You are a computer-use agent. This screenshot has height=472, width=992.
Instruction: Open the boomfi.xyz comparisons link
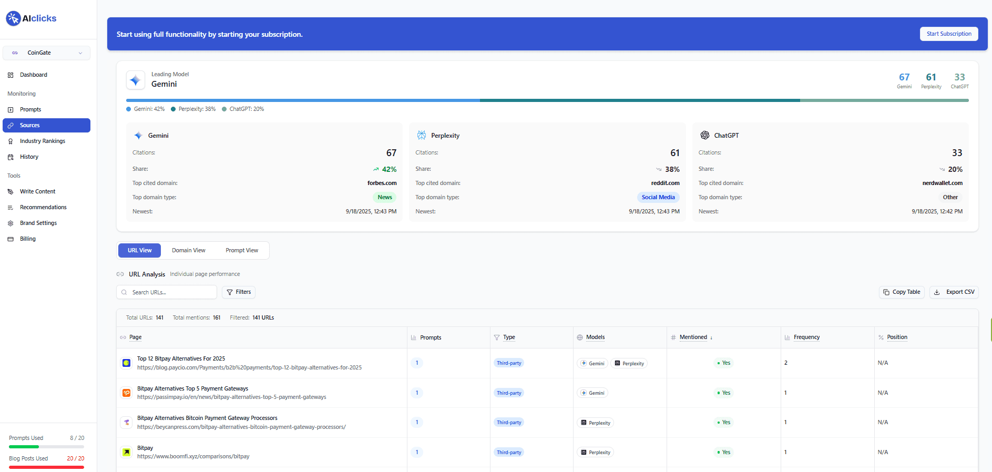pos(193,456)
